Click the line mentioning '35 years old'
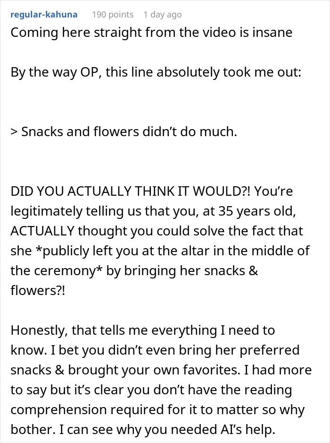This screenshot has width=330, height=443. (x=153, y=211)
